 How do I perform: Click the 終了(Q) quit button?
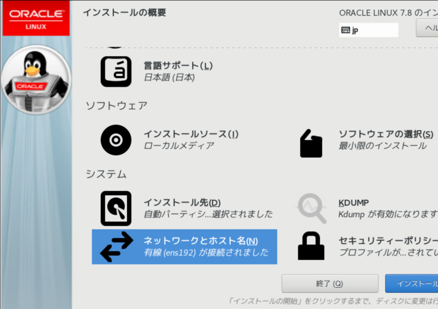(x=330, y=284)
